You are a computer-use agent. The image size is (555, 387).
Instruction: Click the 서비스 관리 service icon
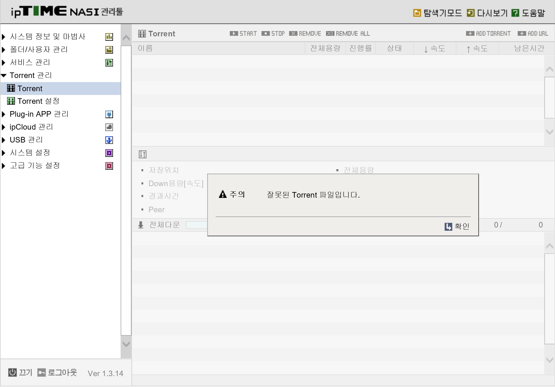coord(109,62)
